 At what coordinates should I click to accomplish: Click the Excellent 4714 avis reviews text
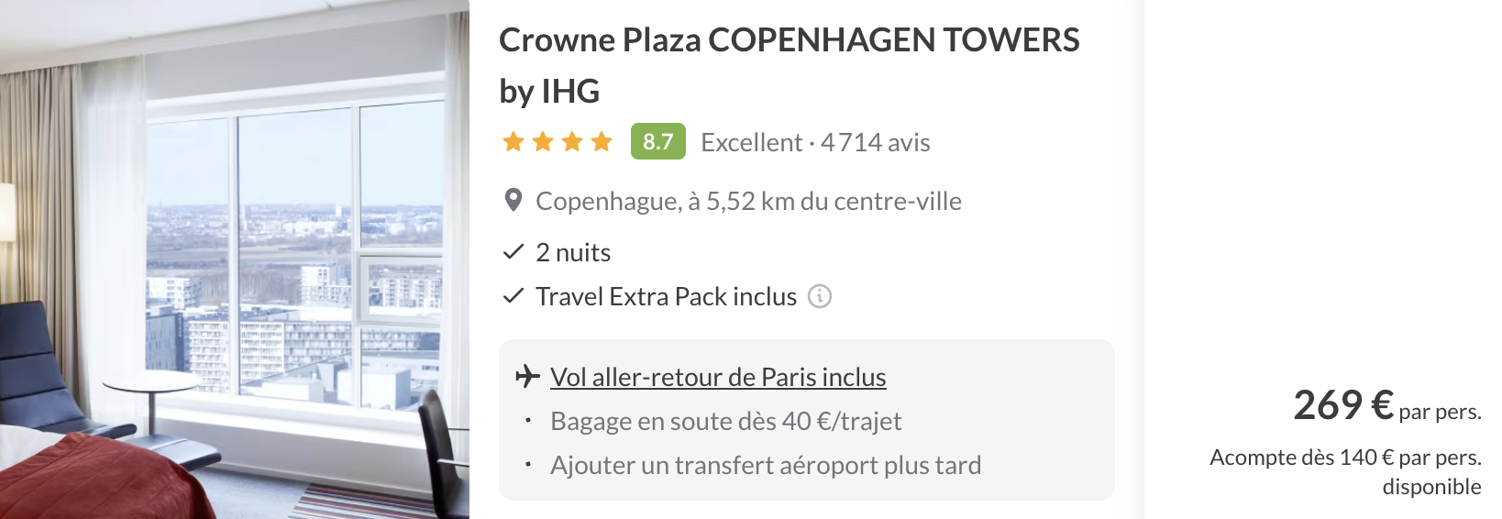(x=815, y=142)
